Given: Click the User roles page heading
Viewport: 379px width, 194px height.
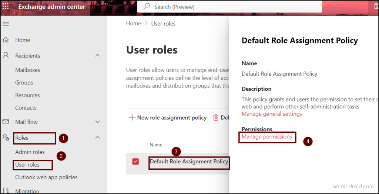Looking at the screenshot, I should pos(152,50).
